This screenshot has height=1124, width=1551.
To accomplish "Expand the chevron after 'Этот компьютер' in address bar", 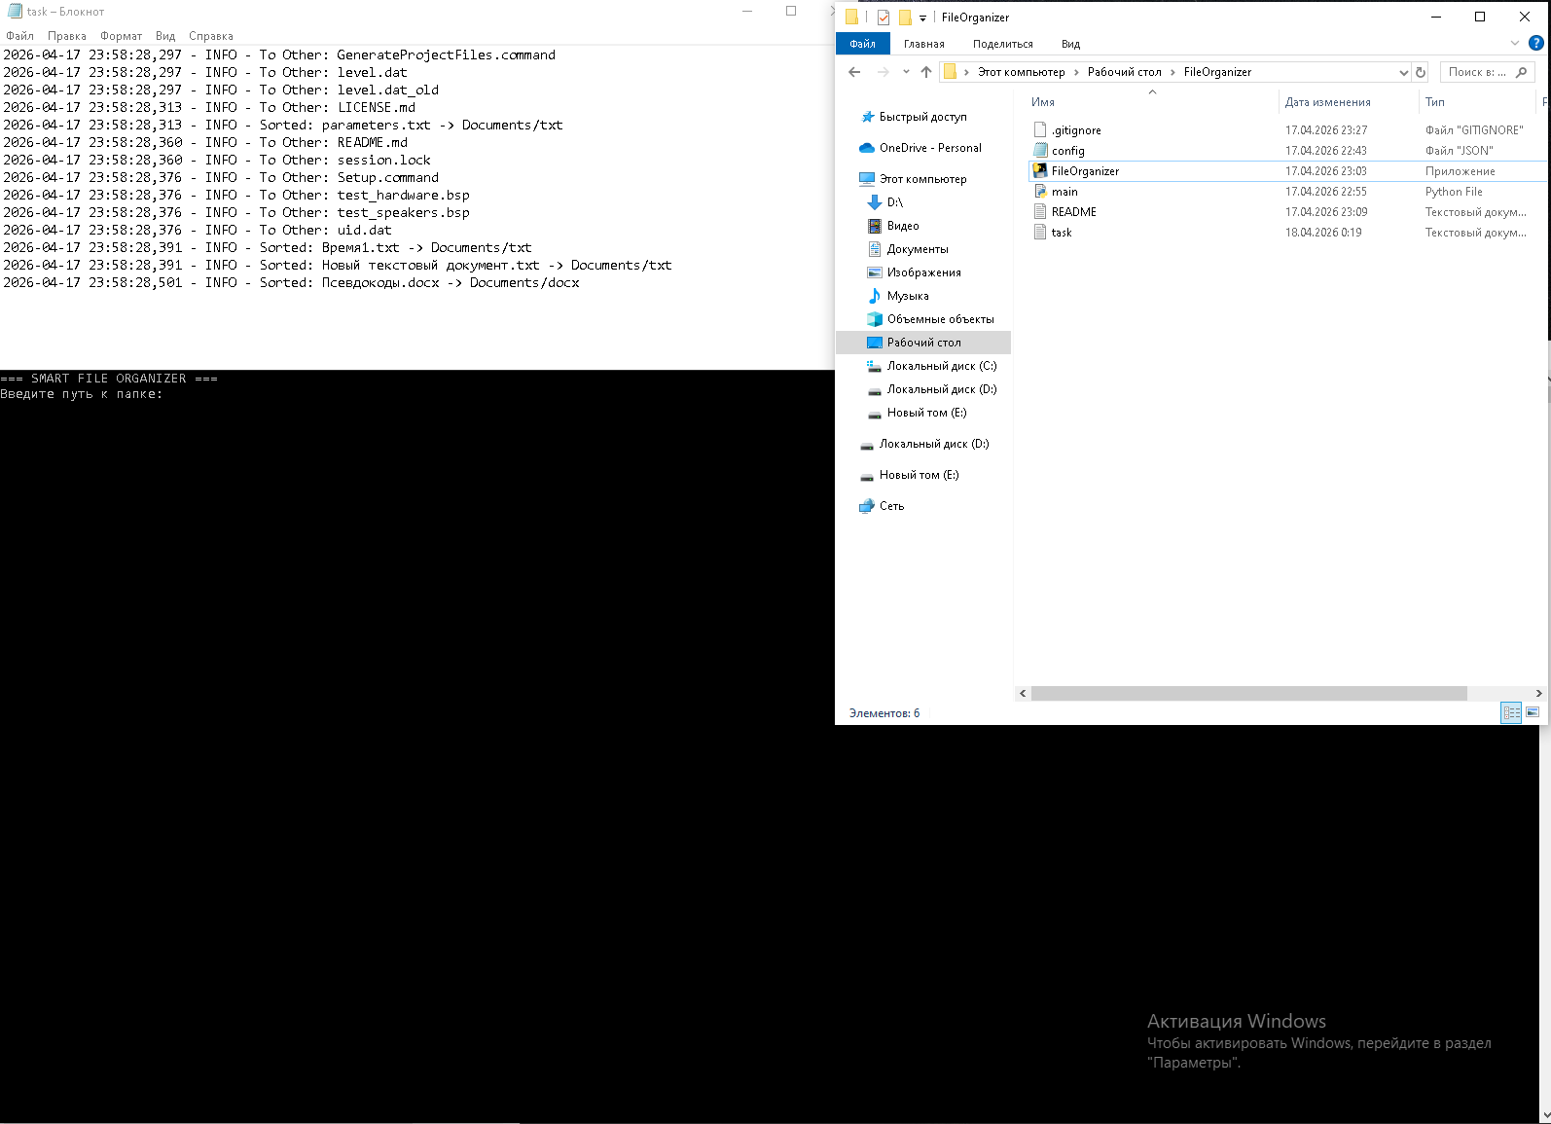I will point(1076,72).
